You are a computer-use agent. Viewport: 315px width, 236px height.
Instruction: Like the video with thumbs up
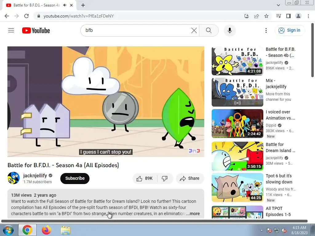pyautogui.click(x=145, y=179)
